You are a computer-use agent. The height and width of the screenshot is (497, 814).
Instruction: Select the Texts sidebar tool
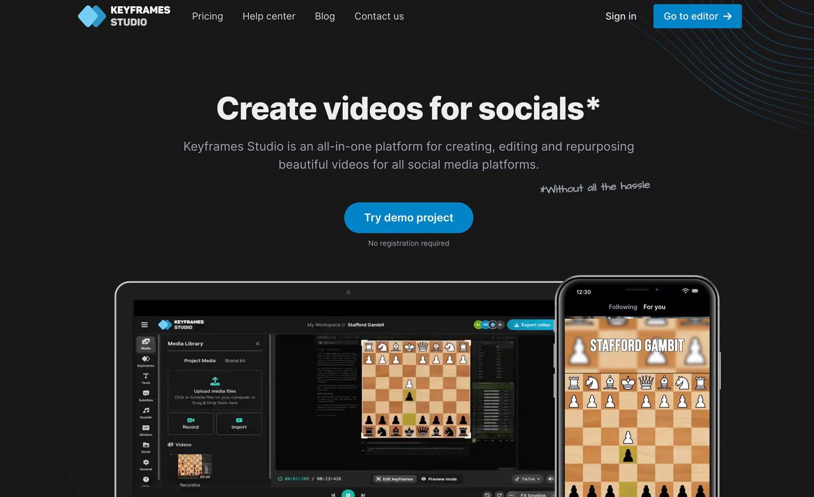(x=146, y=378)
